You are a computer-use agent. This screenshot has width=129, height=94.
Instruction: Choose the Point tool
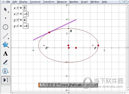pyautogui.click(x=6, y=18)
